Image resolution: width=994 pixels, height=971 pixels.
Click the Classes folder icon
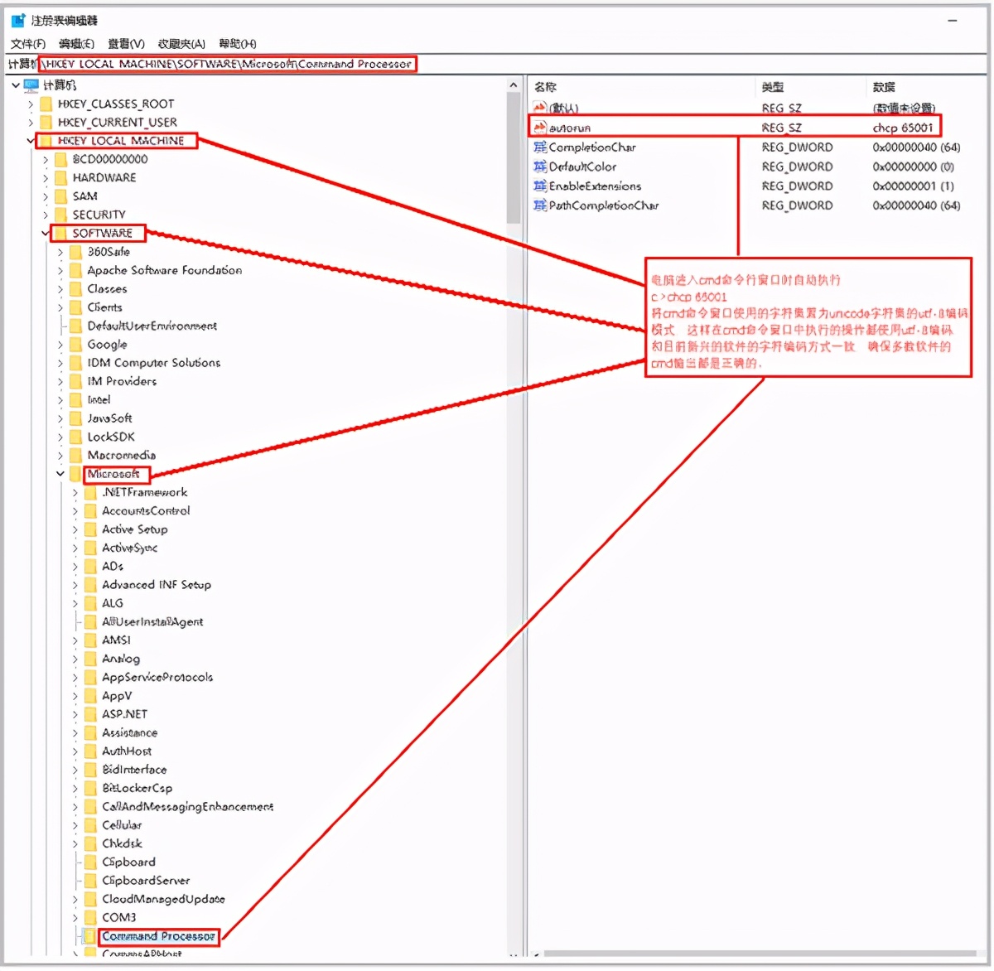click(x=75, y=289)
